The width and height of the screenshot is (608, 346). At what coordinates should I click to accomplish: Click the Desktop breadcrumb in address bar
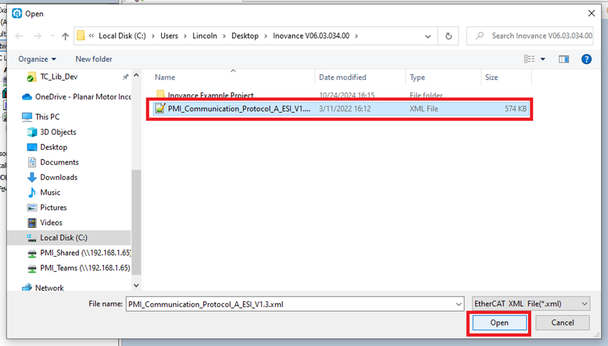[x=245, y=36]
